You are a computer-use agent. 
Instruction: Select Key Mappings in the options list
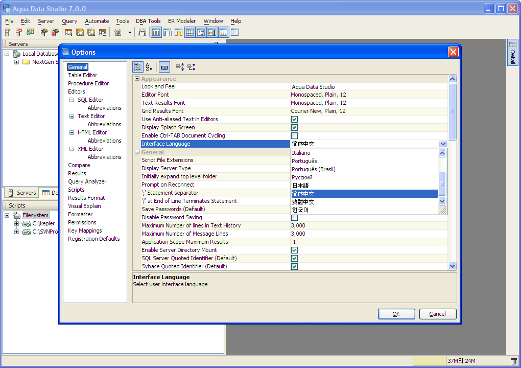point(85,231)
